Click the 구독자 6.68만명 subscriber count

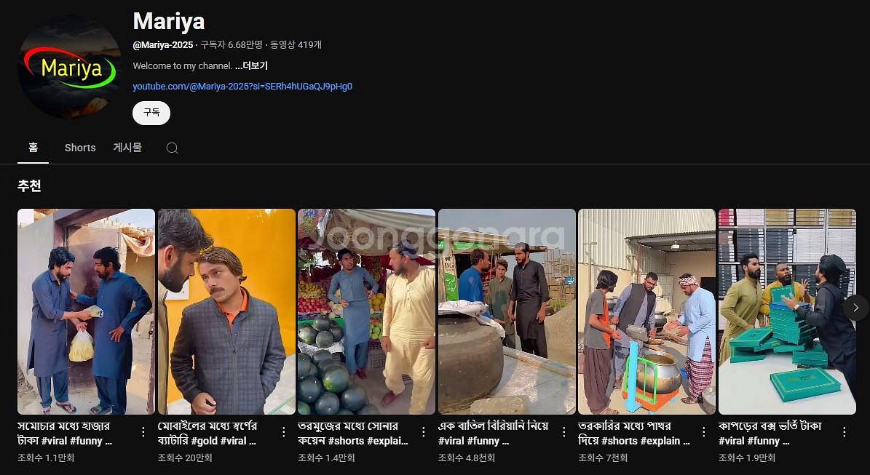pos(232,45)
